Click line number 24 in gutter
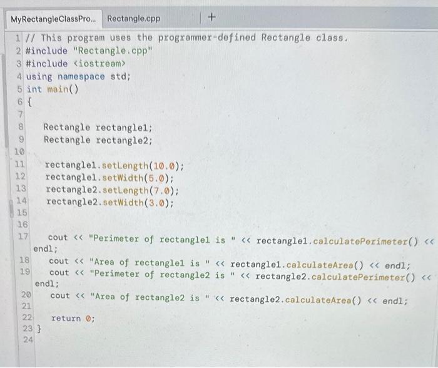The width and height of the screenshot is (438, 368). pyautogui.click(x=28, y=340)
